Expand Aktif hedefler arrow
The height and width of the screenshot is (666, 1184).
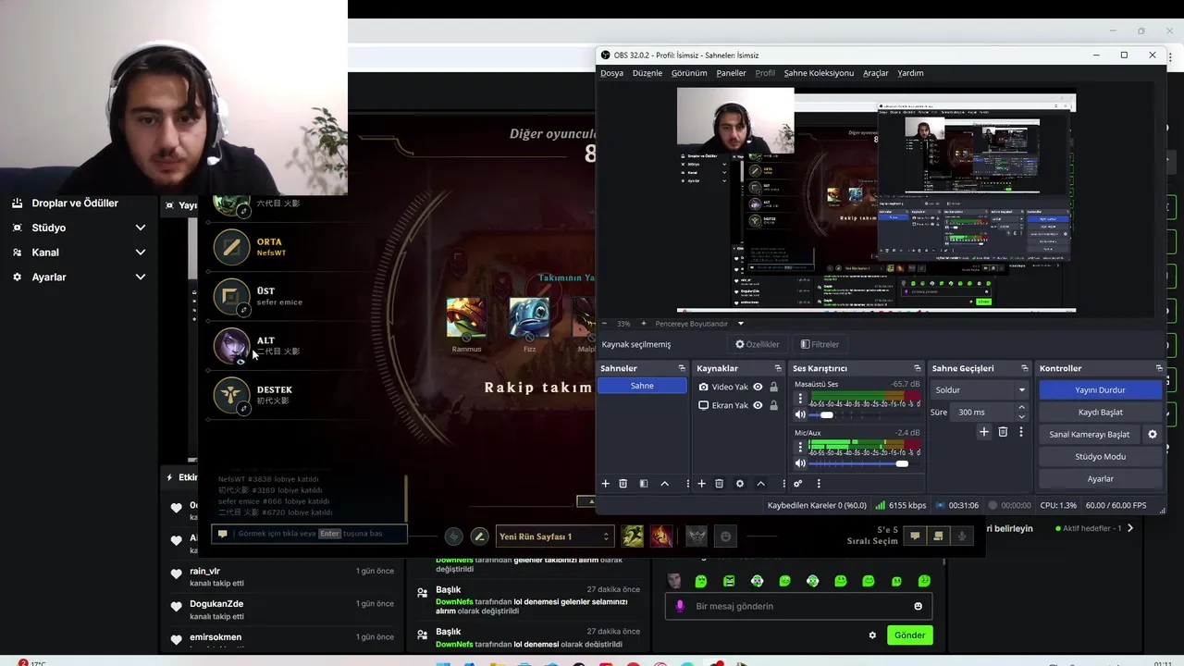[1129, 528]
